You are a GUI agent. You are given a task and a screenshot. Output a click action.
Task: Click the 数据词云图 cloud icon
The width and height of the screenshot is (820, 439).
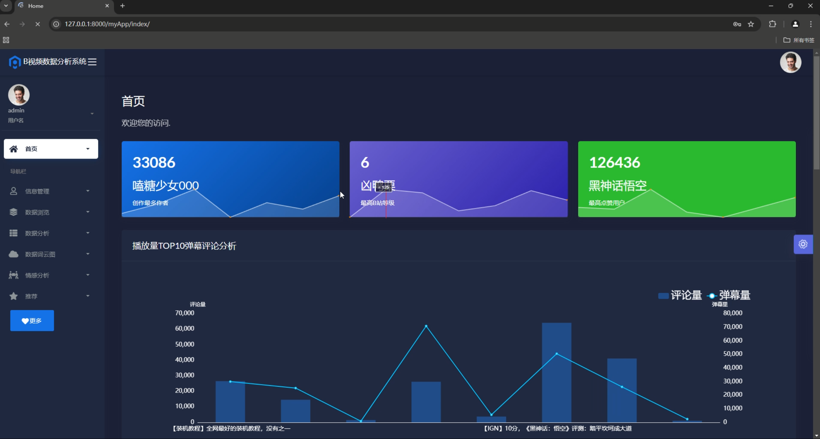[x=13, y=254]
